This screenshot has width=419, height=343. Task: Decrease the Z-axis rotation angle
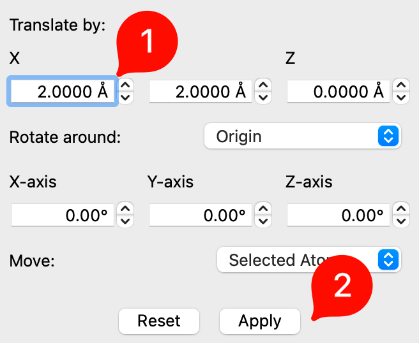402,221
